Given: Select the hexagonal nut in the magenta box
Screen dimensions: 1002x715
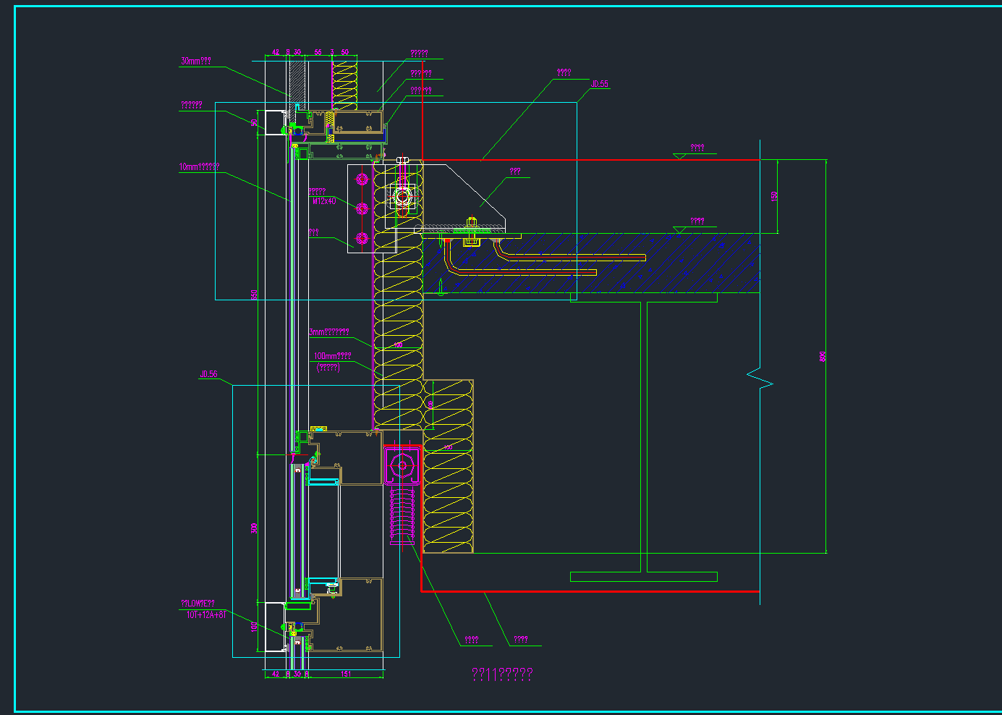Looking at the screenshot, I should [x=402, y=467].
